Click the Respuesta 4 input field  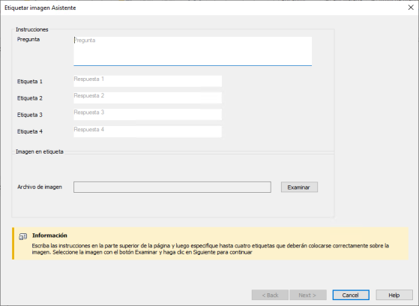point(148,131)
